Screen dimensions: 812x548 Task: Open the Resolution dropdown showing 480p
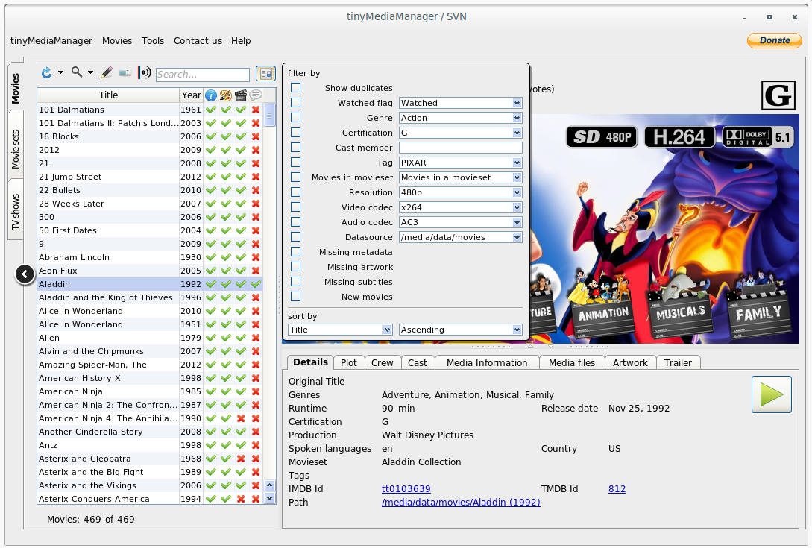pos(460,192)
